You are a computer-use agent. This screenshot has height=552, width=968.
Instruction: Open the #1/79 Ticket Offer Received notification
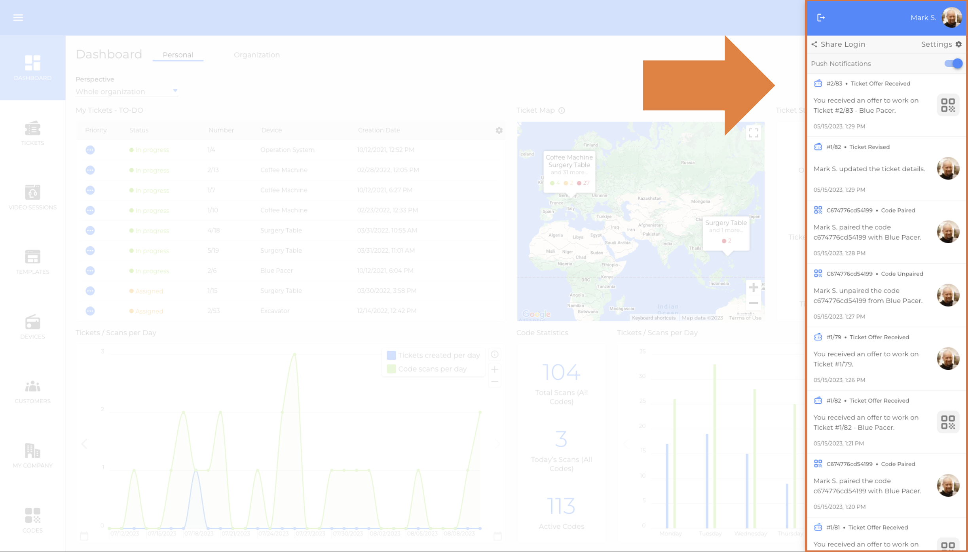pos(886,359)
